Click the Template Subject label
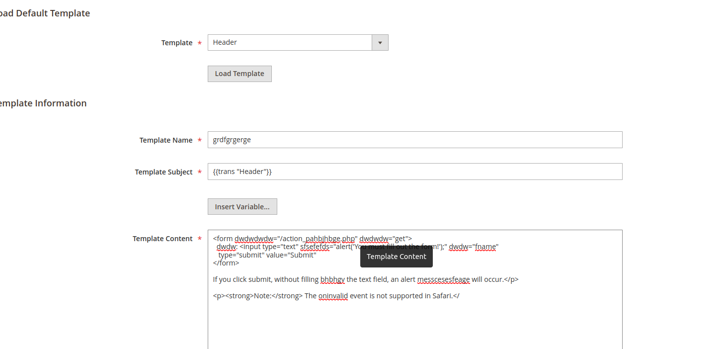Screen dimensions: 723x349 (164, 172)
